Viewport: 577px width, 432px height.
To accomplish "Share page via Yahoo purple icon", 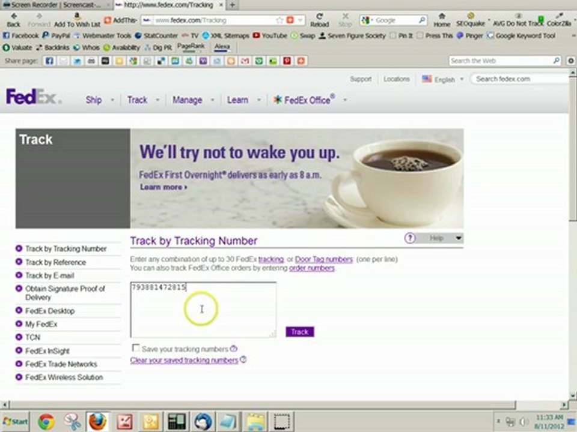I will (203, 61).
